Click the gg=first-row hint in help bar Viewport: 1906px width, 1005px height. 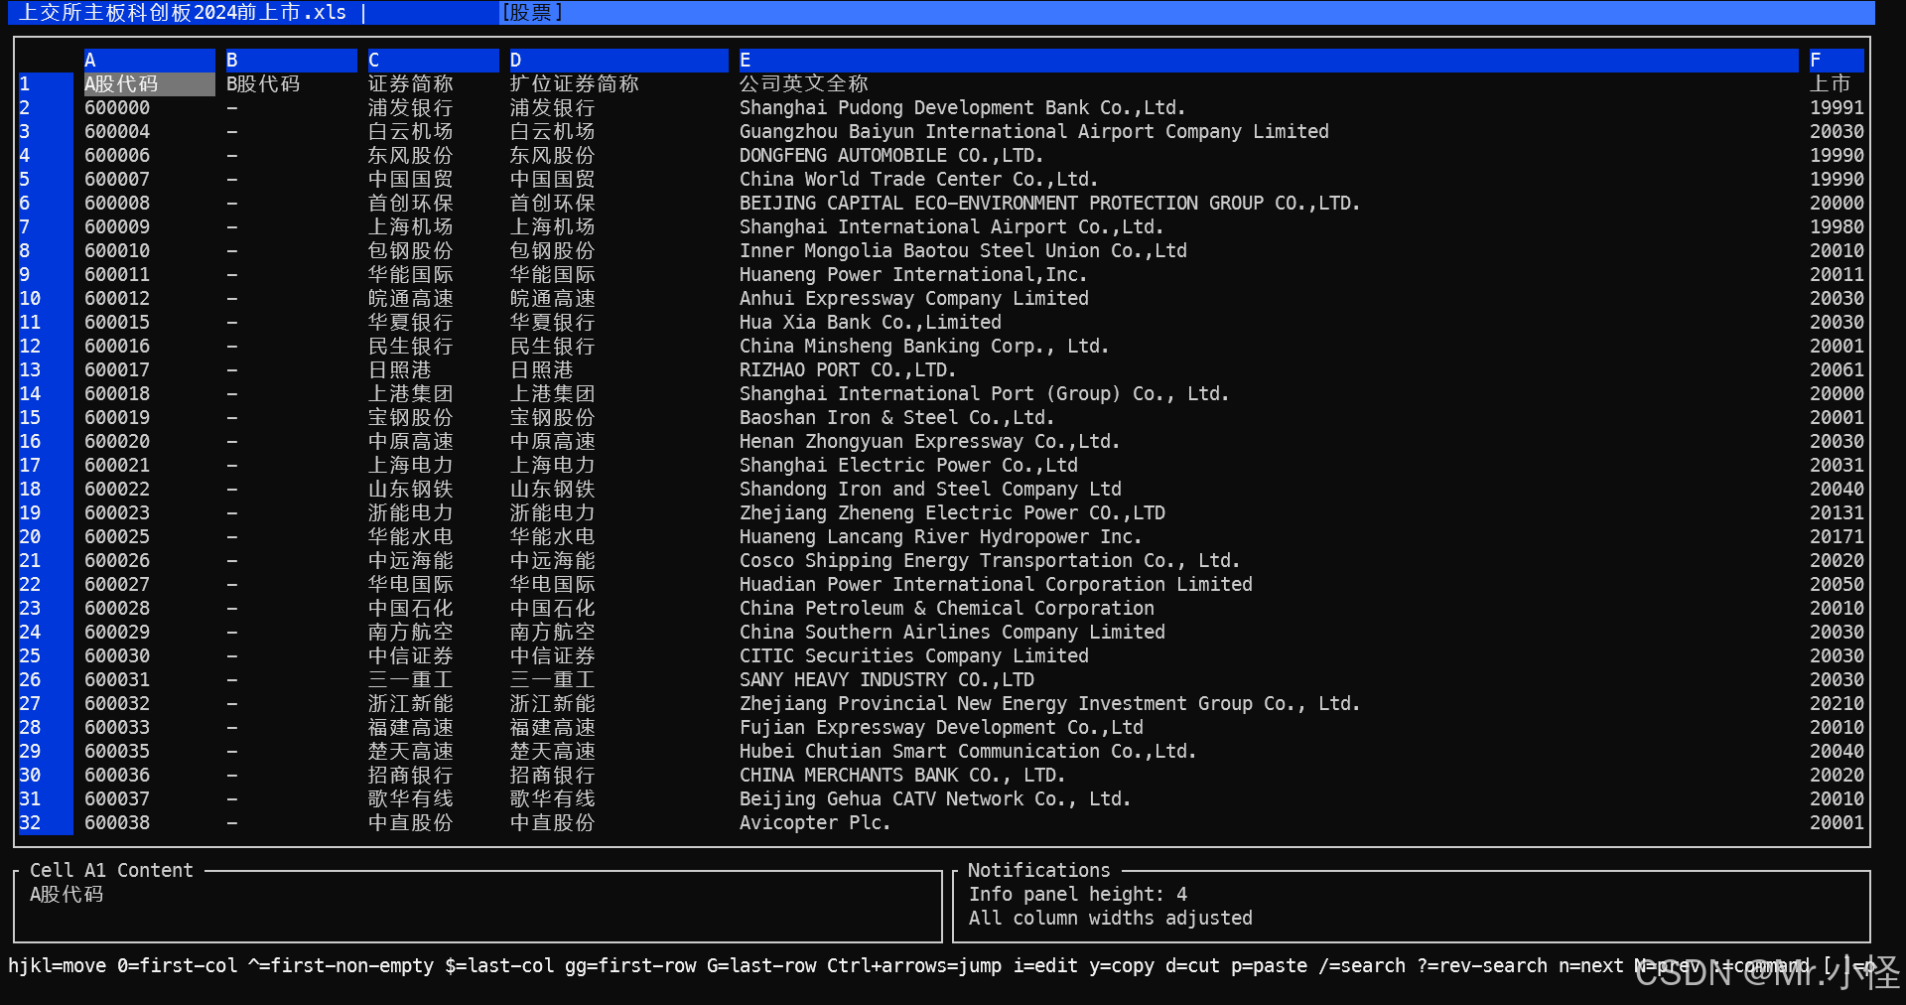click(x=630, y=965)
